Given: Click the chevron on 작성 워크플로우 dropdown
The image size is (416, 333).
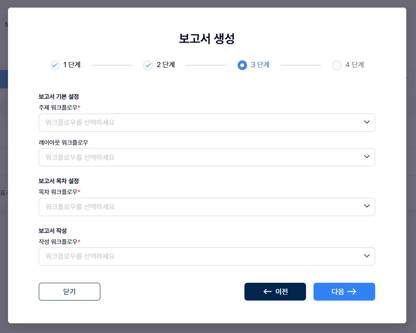Looking at the screenshot, I should tap(367, 256).
